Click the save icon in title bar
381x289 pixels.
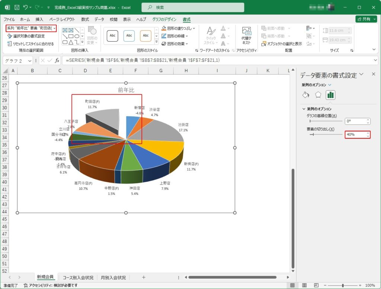pos(17,7)
